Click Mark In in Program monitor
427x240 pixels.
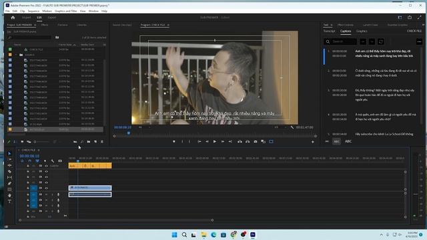click(x=182, y=141)
